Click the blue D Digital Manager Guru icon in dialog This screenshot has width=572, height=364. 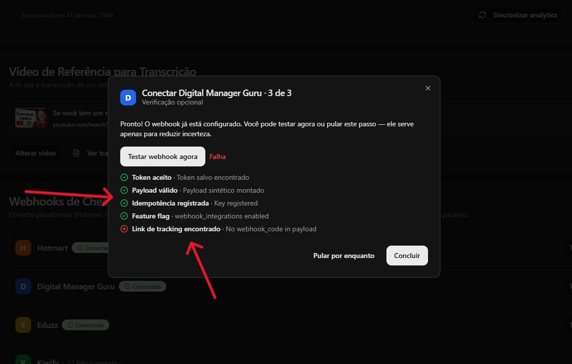[128, 98]
